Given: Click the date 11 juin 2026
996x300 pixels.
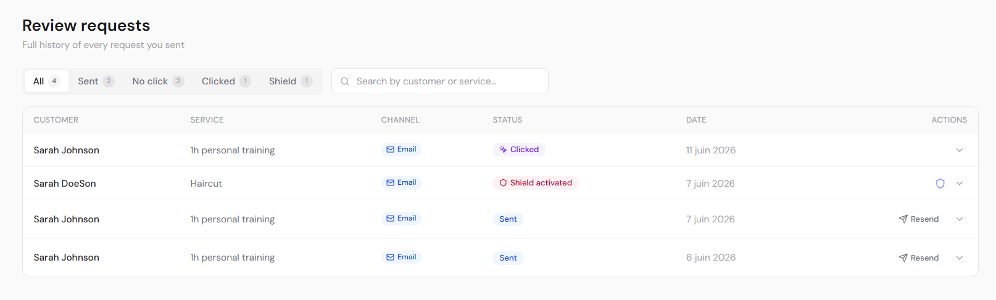Looking at the screenshot, I should click(x=711, y=150).
